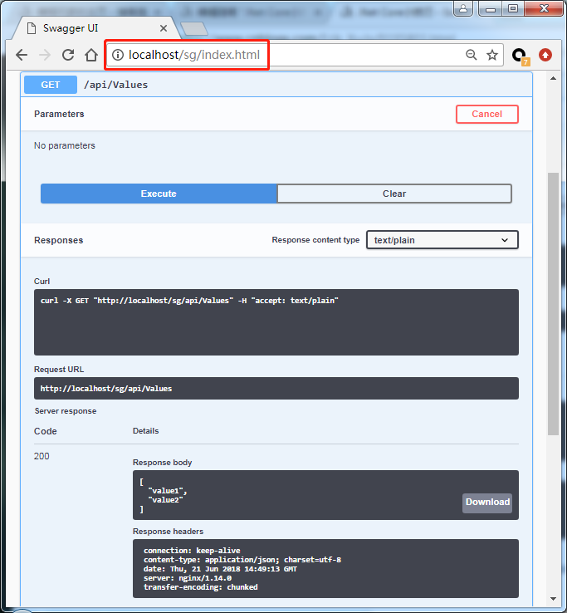This screenshot has width=567, height=613.
Task: Collapse the GET /api/Values operation
Action: pyautogui.click(x=276, y=85)
